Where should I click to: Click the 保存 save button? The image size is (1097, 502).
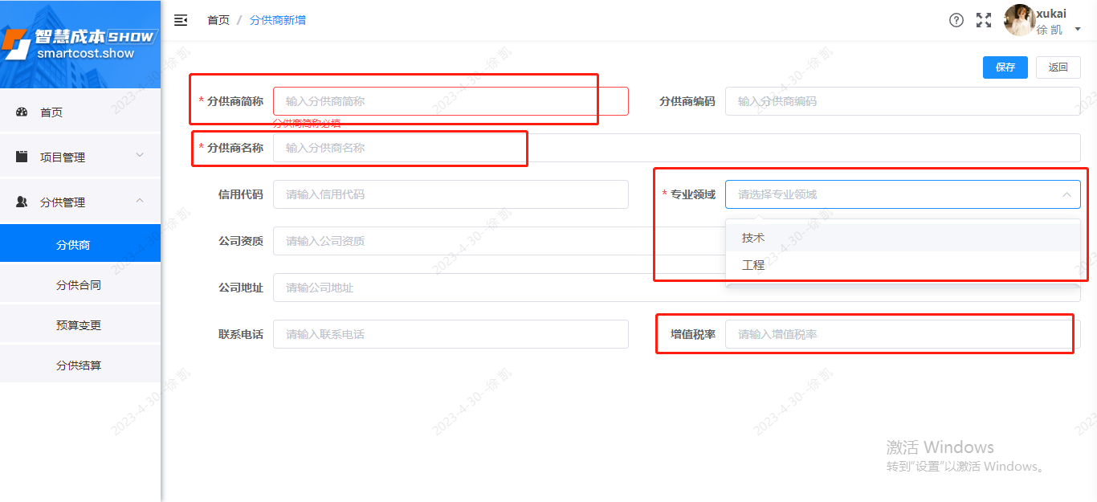1005,67
